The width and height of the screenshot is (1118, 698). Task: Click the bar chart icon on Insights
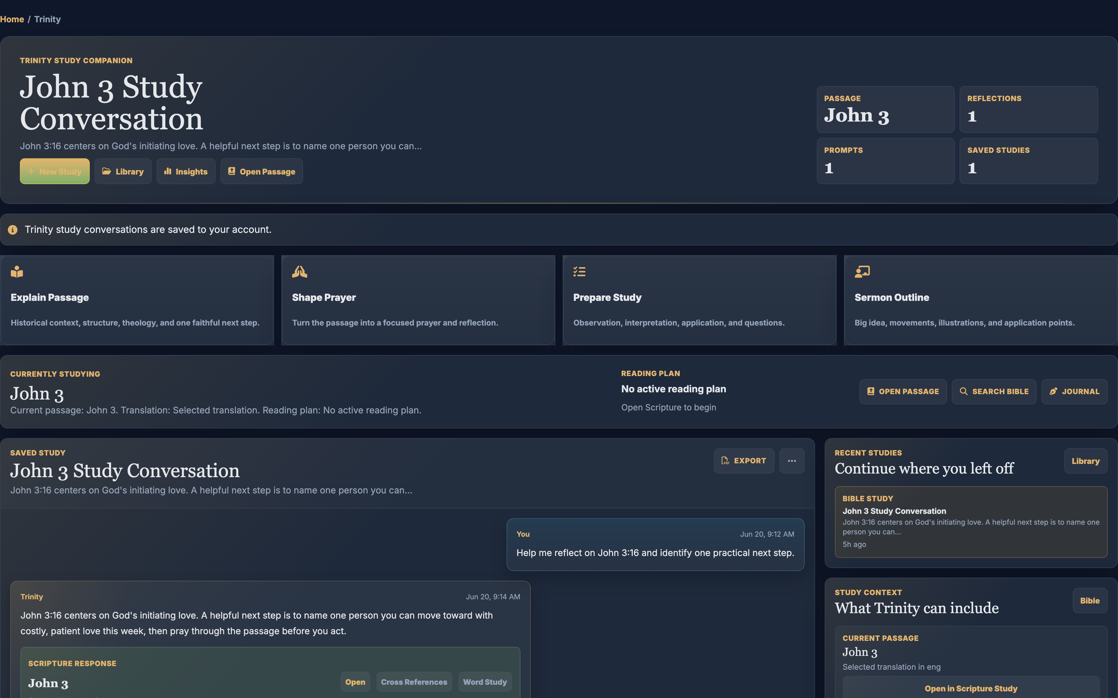[168, 171]
